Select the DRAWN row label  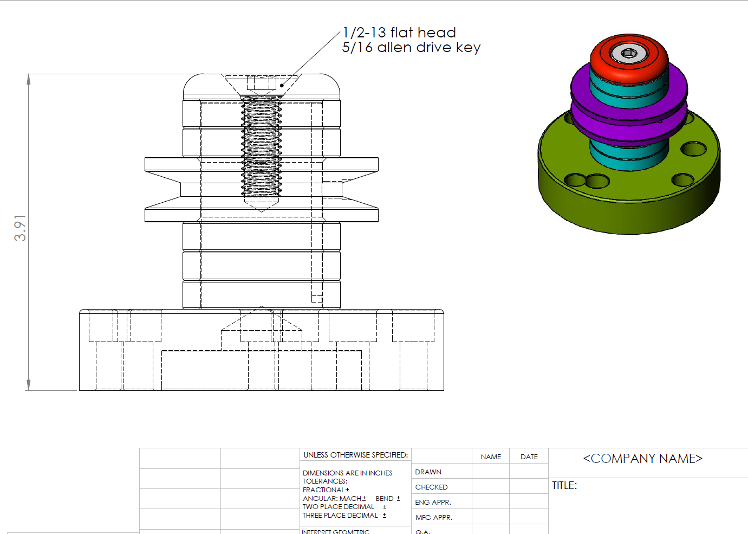[428, 472]
